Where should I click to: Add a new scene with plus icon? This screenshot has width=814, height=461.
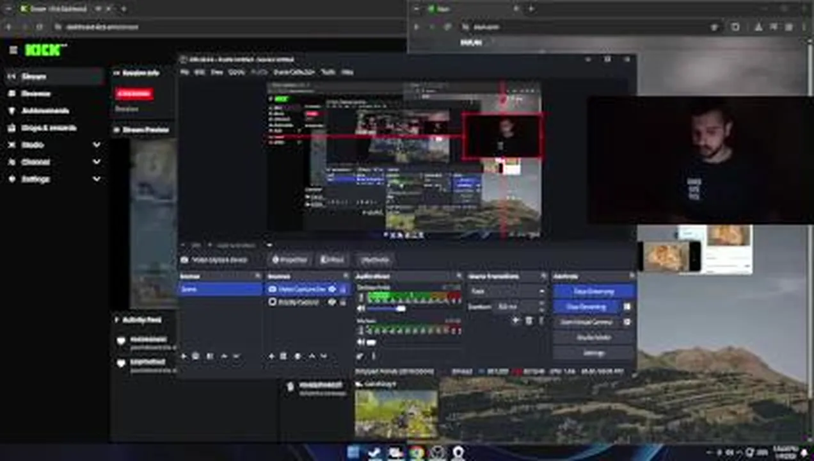(184, 356)
